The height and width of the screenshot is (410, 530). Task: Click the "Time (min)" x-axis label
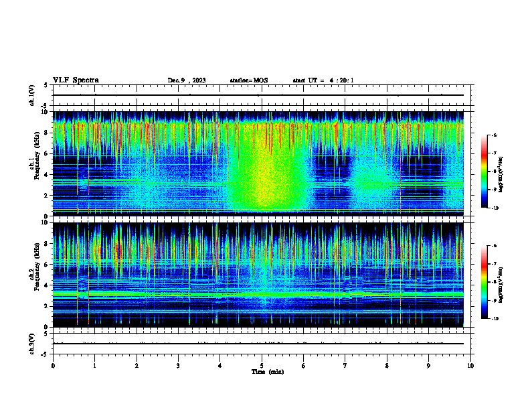tap(268, 372)
